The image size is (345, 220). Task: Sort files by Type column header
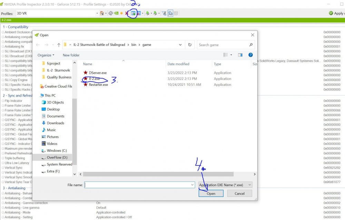217,64
